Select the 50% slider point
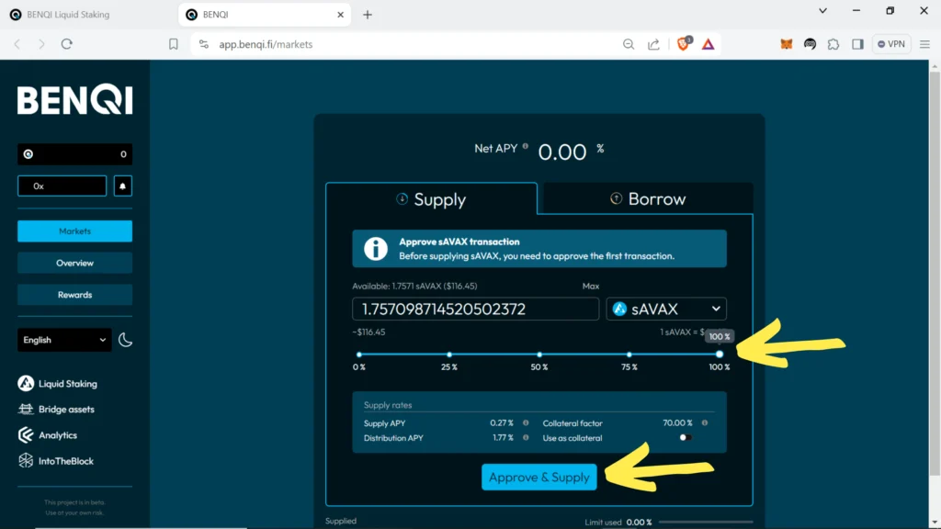 point(539,355)
